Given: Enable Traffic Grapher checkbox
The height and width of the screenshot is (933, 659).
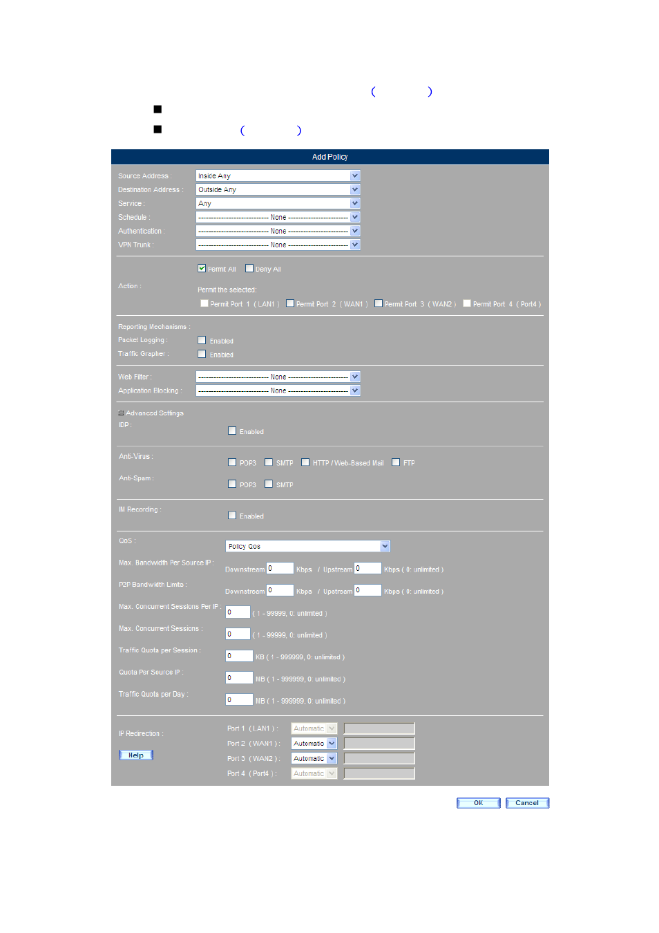Looking at the screenshot, I should point(202,354).
